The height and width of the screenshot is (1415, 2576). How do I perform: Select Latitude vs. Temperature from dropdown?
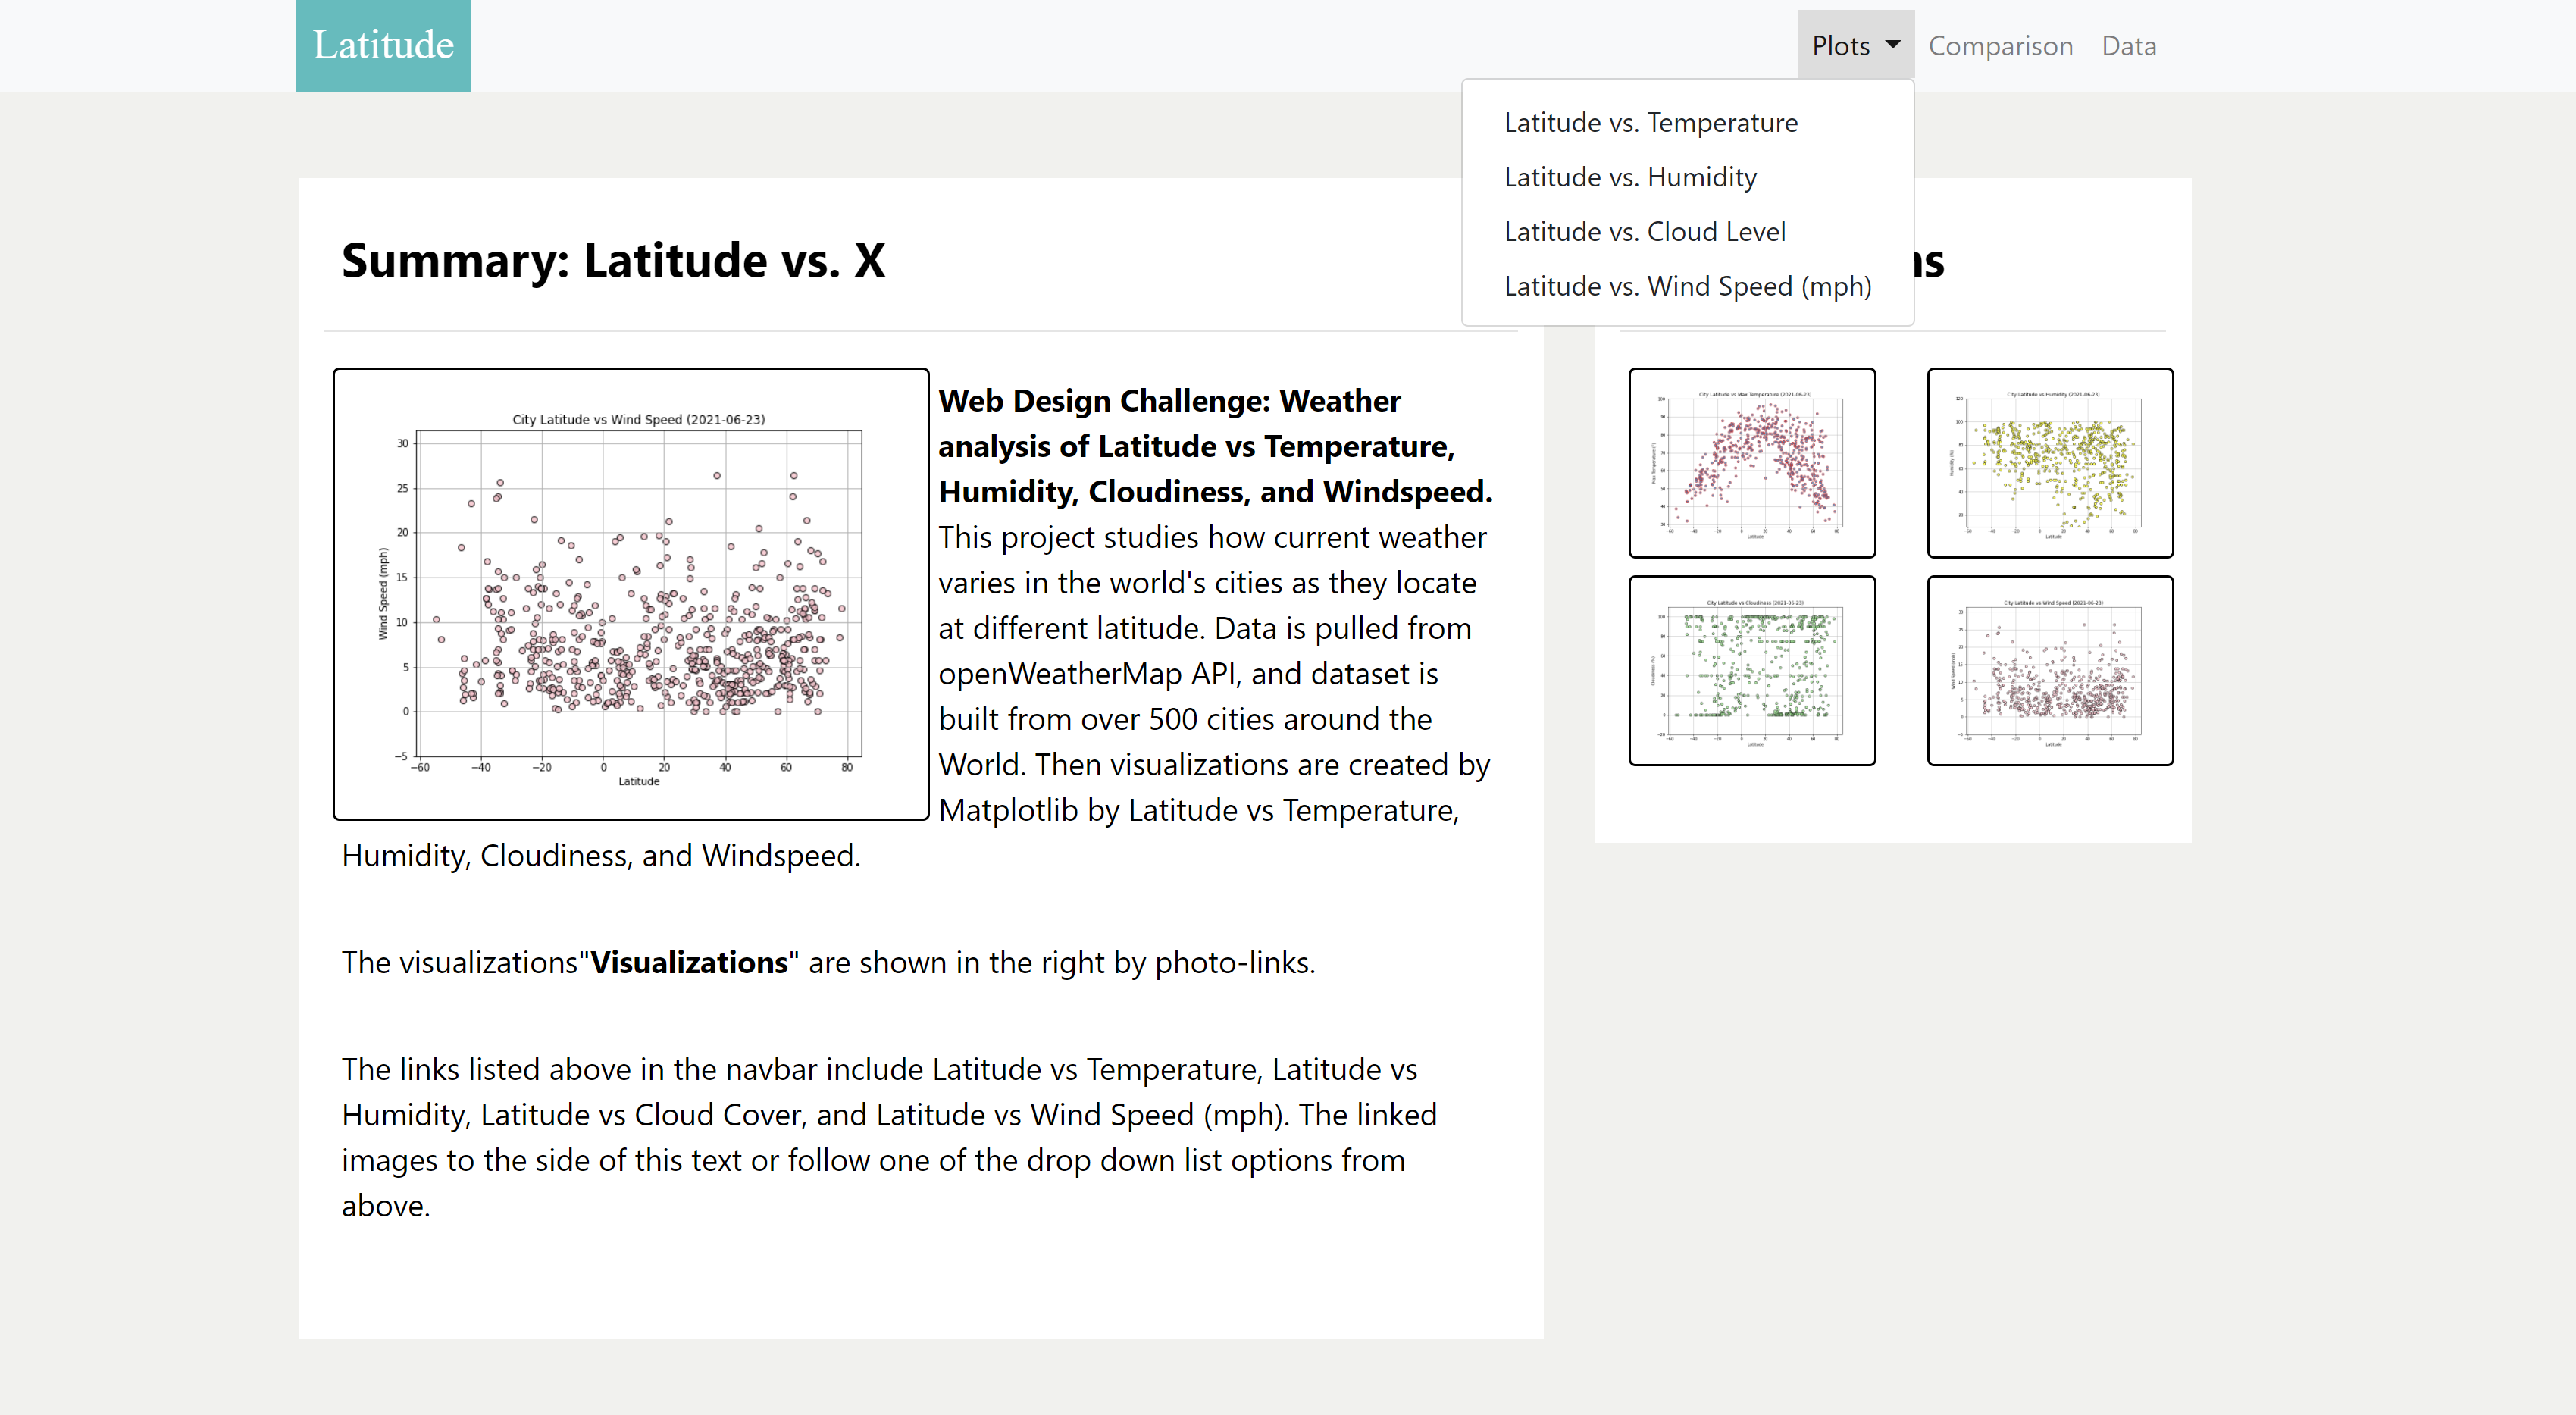tap(1687, 123)
